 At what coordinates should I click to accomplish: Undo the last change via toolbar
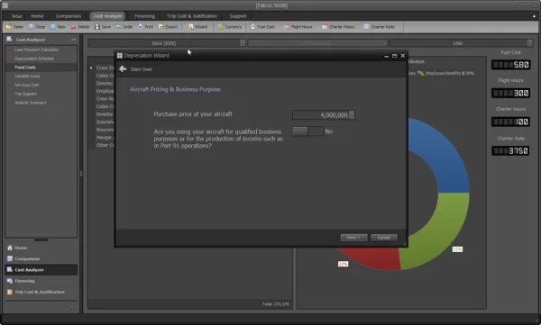click(x=124, y=27)
